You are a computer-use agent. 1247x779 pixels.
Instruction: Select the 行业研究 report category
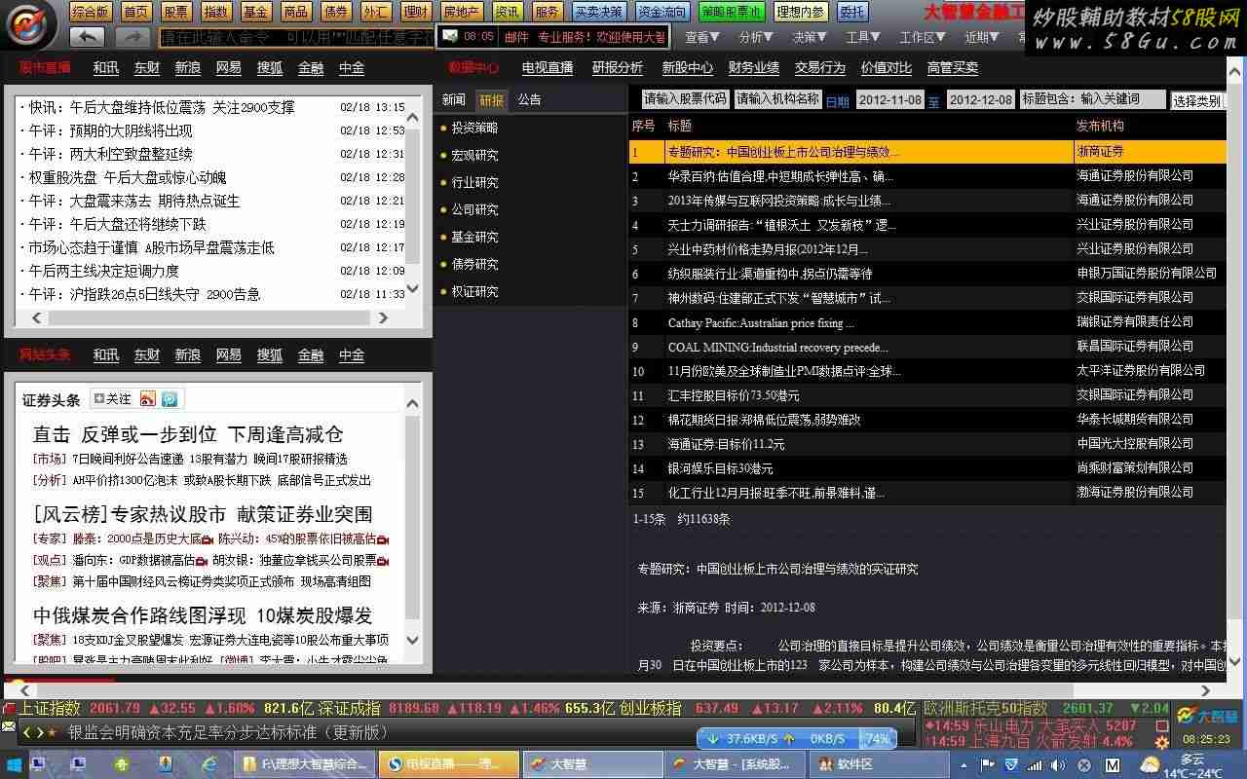[473, 182]
